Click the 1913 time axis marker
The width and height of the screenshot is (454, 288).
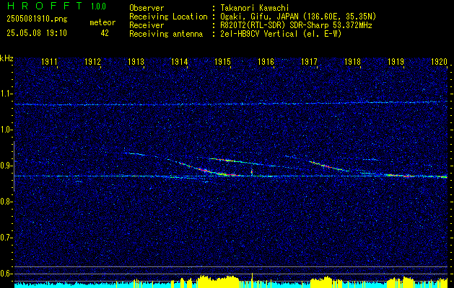[136, 62]
